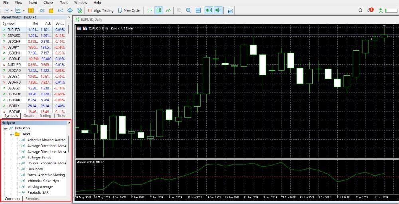Open the Tools menu

click(x=64, y=2)
